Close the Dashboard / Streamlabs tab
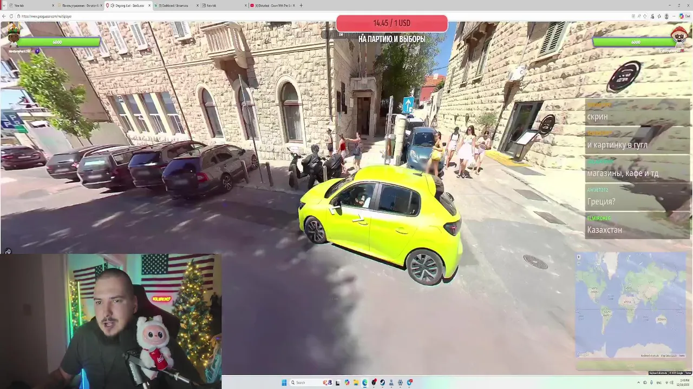 click(x=198, y=5)
